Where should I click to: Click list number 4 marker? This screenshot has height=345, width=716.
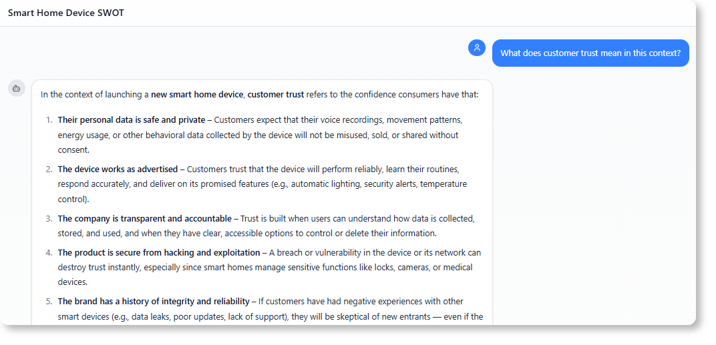49,253
